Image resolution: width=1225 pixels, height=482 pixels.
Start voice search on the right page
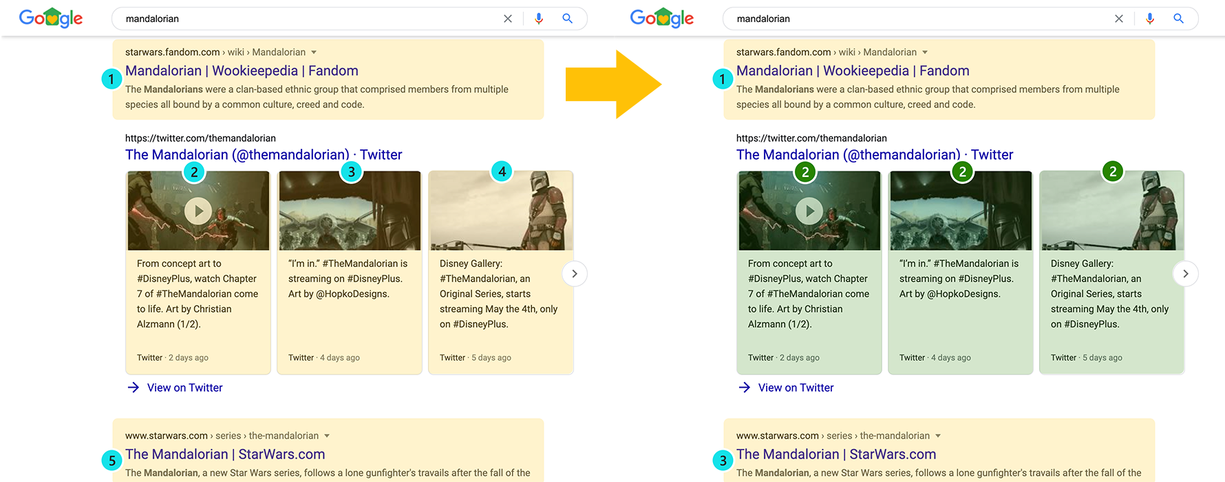click(1150, 19)
